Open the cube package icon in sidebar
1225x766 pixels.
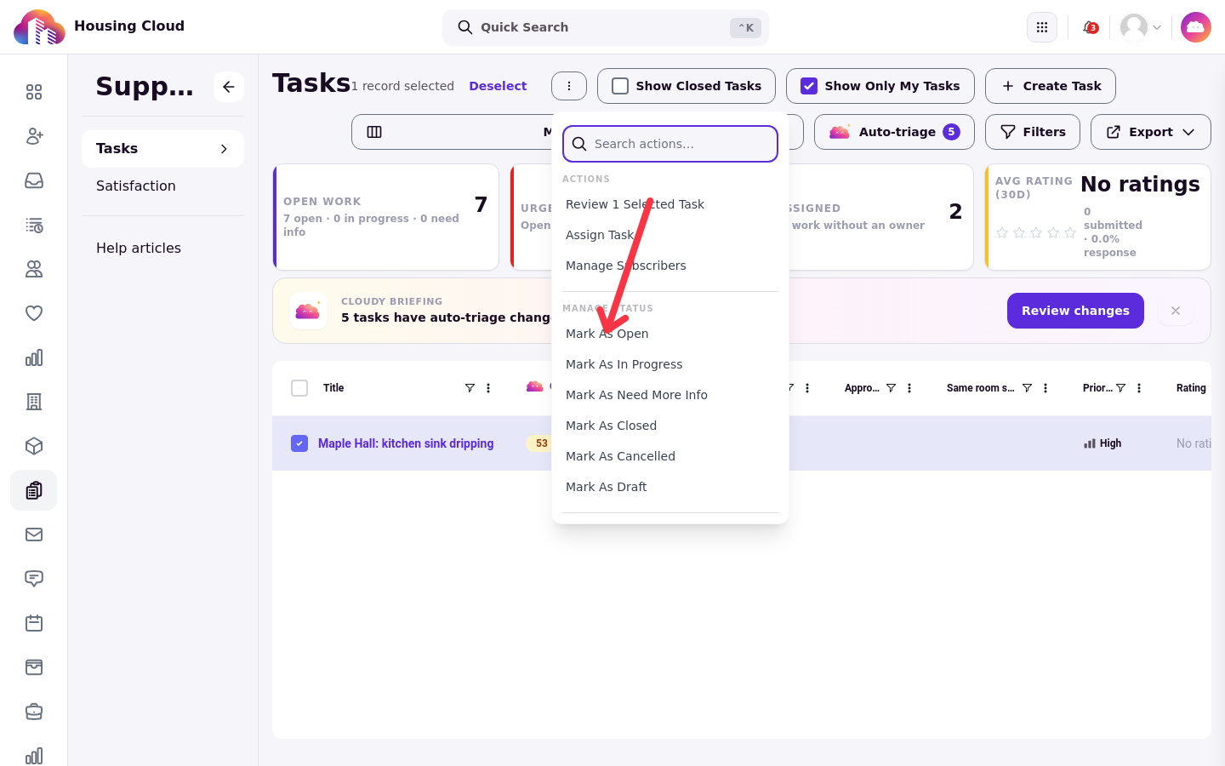(34, 446)
